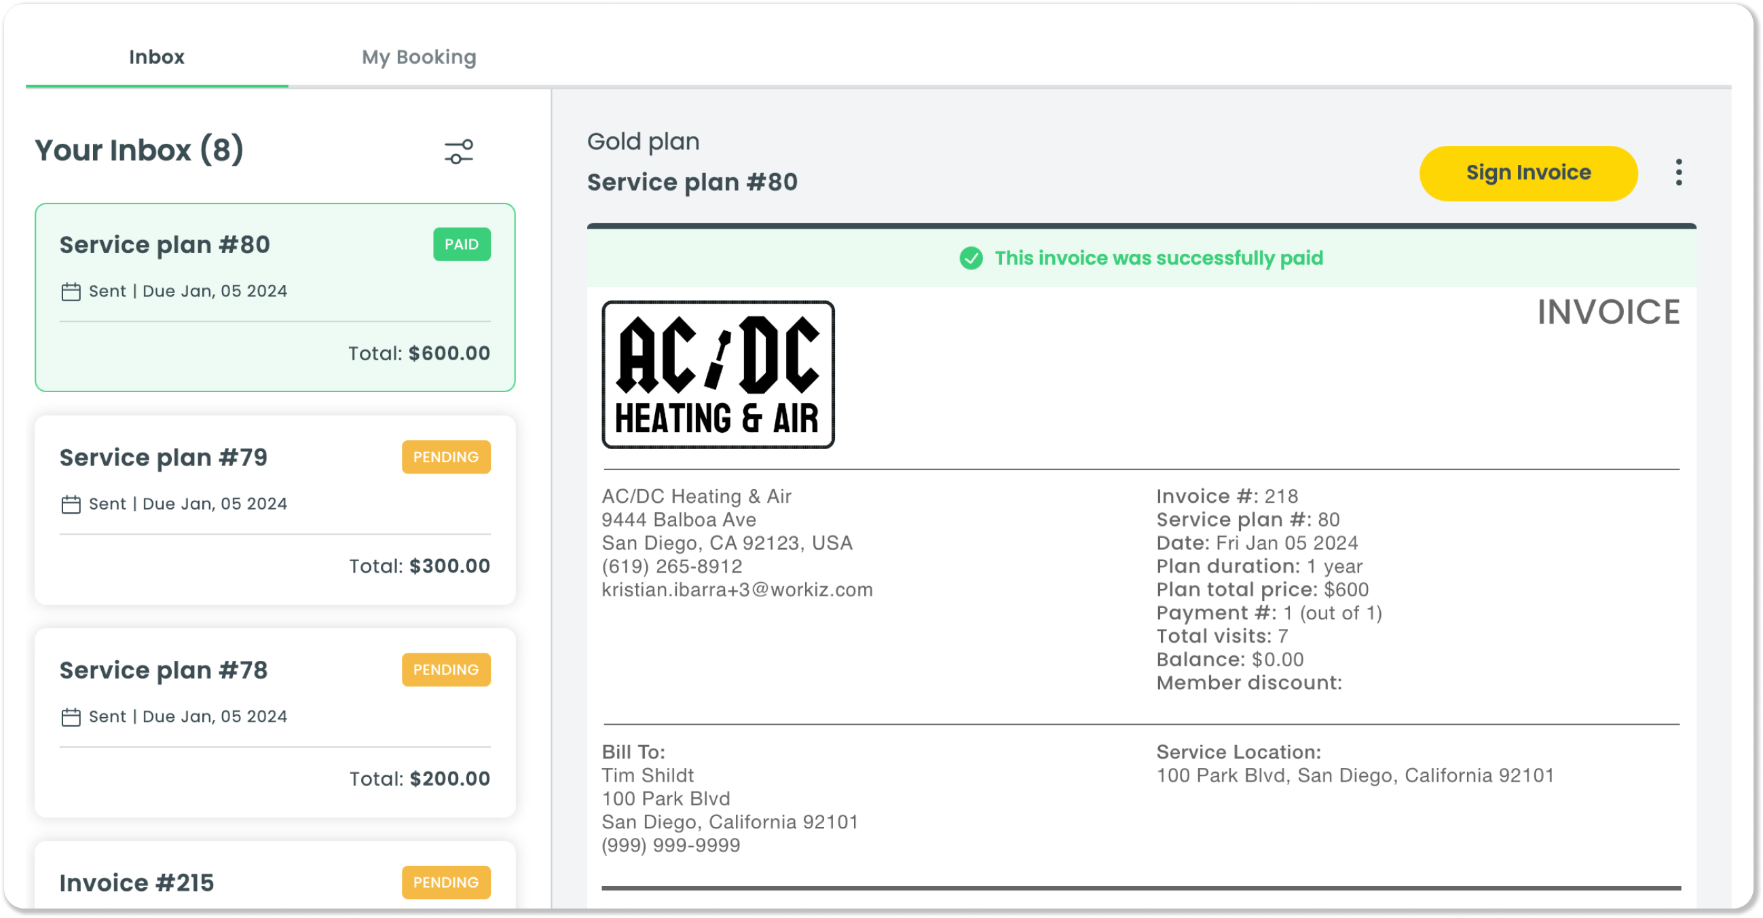Open the Service plan #78 card

[275, 723]
